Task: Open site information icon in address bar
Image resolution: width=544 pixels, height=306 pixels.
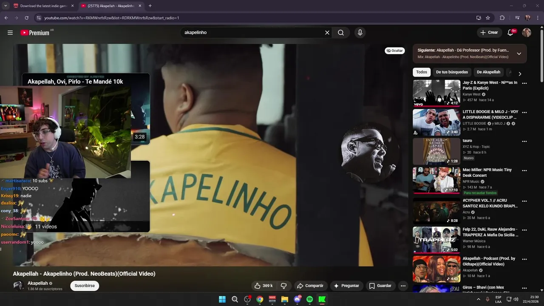Action: click(39, 18)
